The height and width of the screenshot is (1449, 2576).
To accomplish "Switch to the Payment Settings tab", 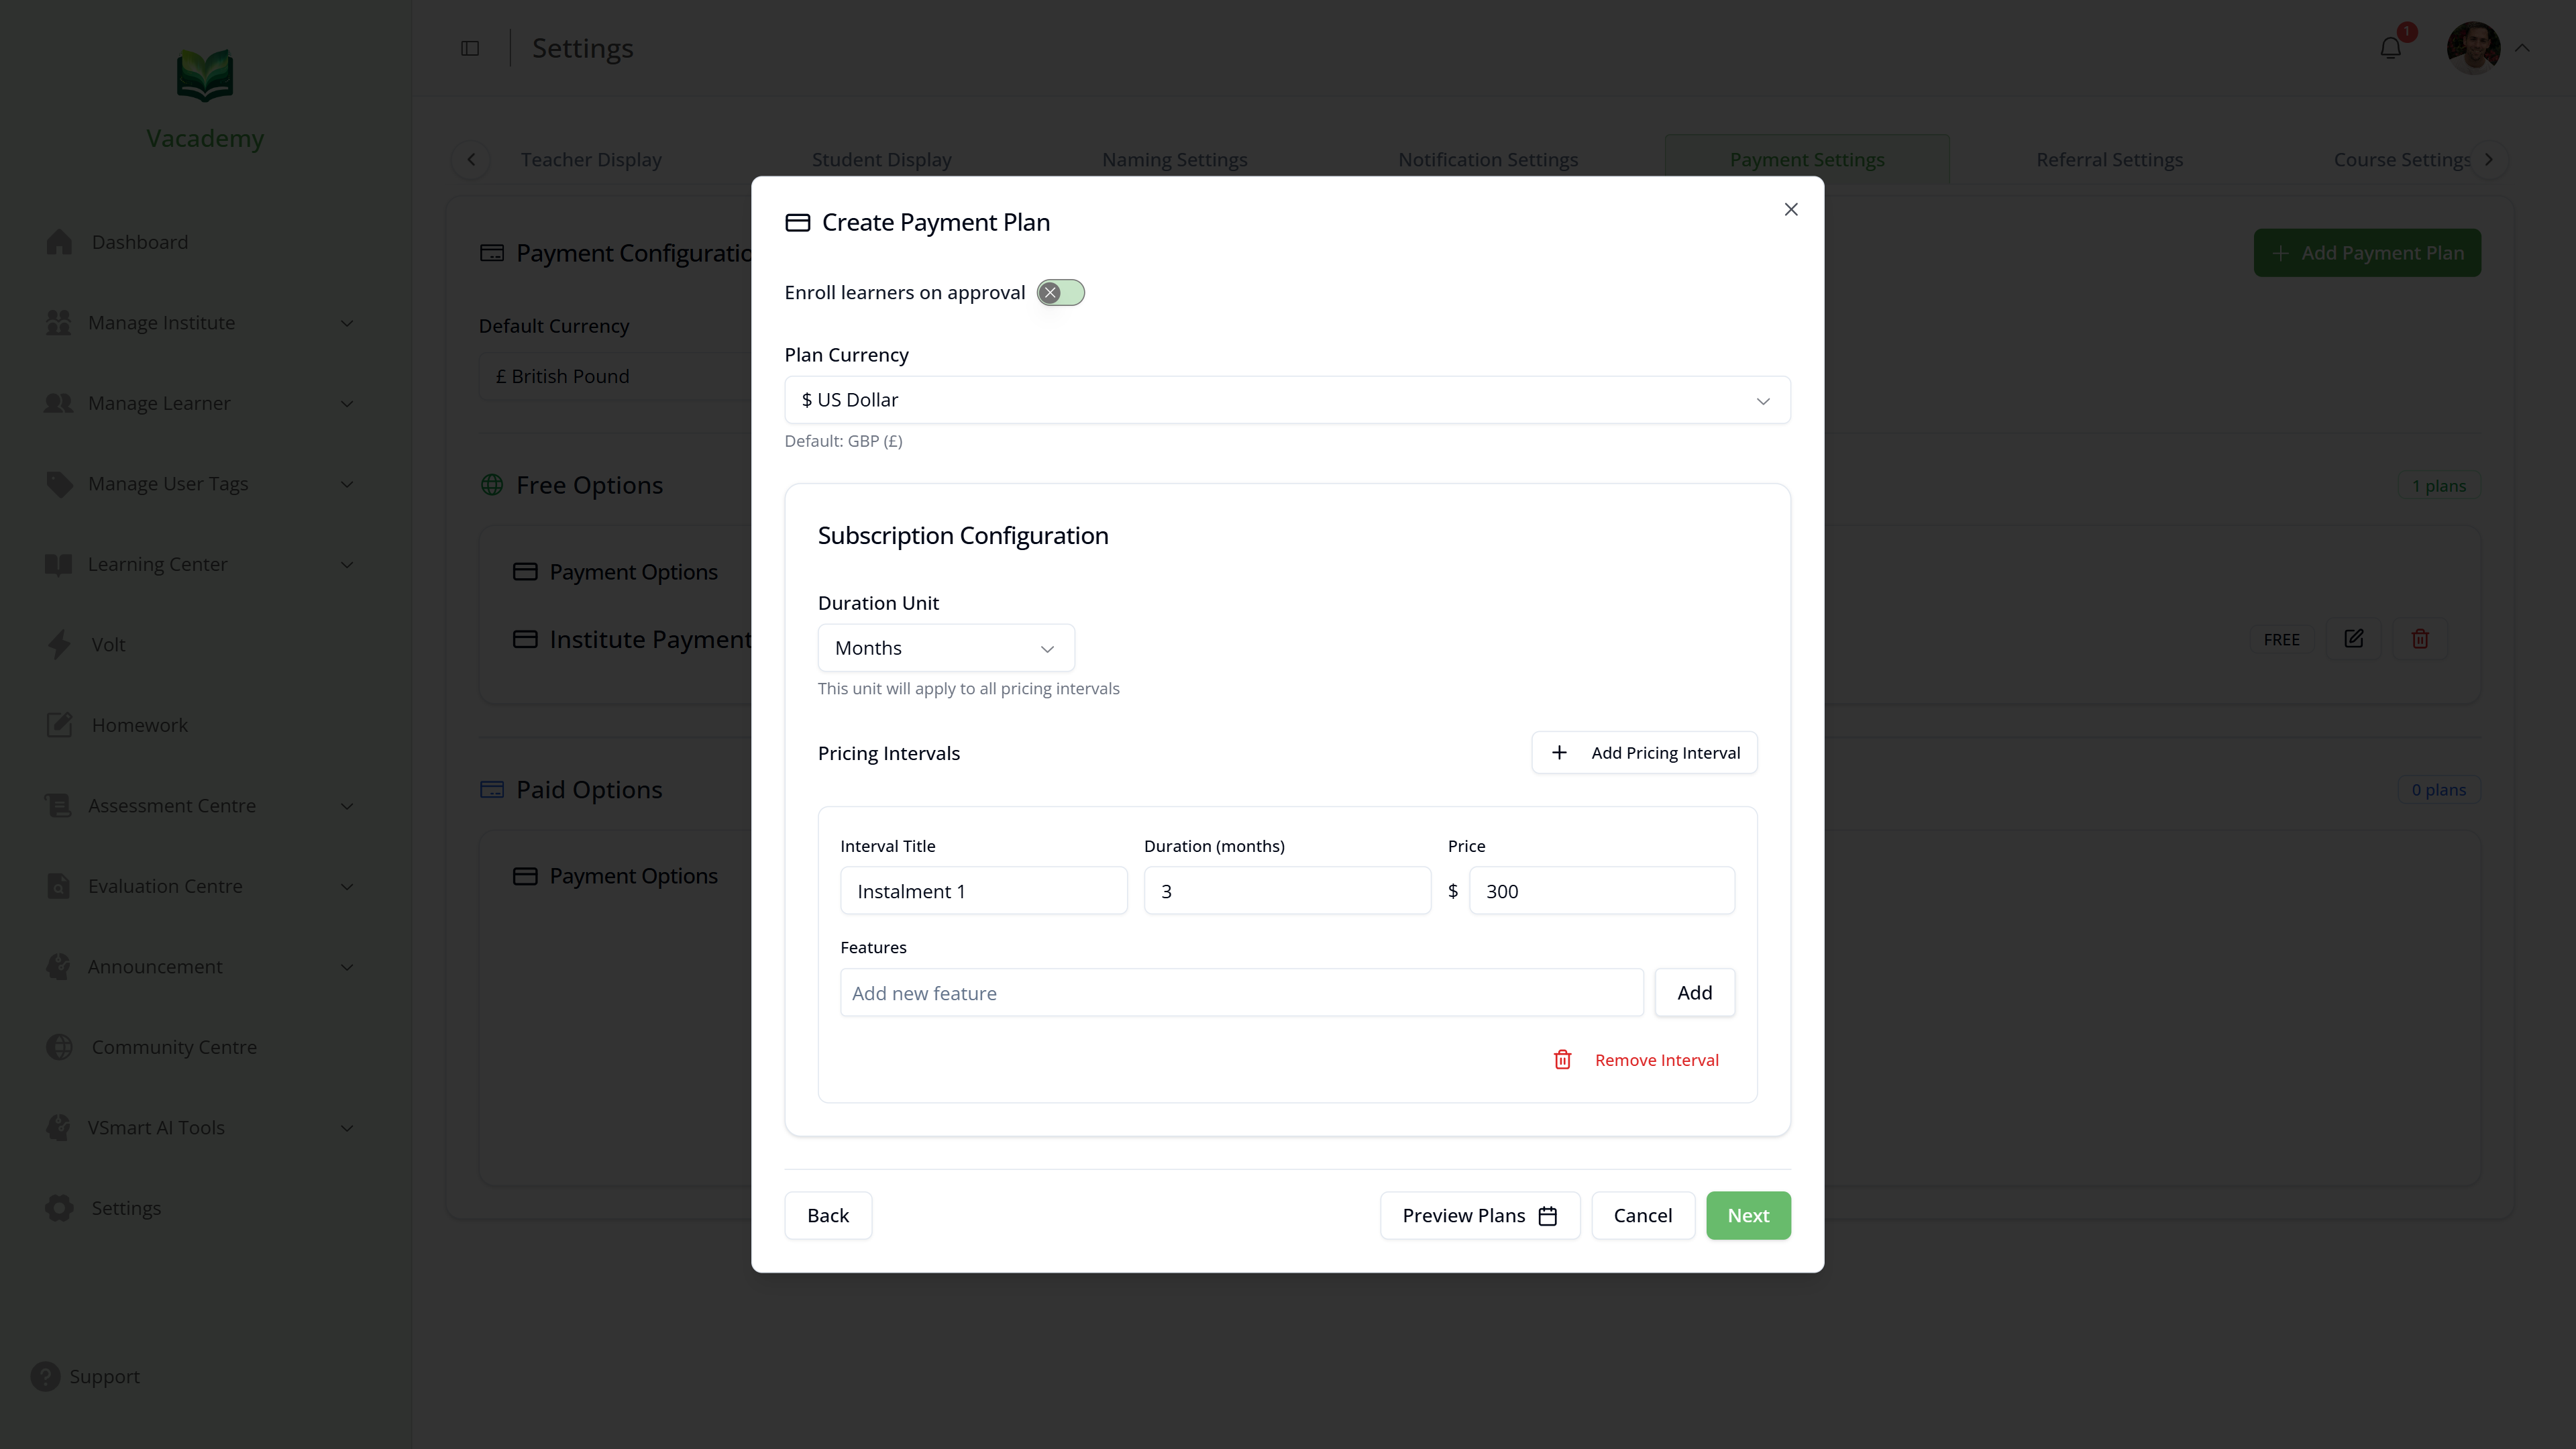I will click(x=1806, y=160).
